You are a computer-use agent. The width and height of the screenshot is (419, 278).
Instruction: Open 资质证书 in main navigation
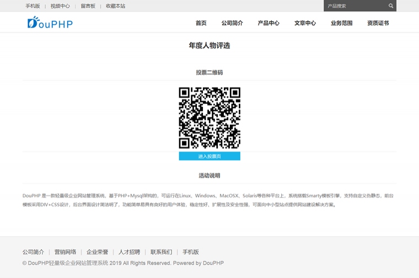coord(378,23)
